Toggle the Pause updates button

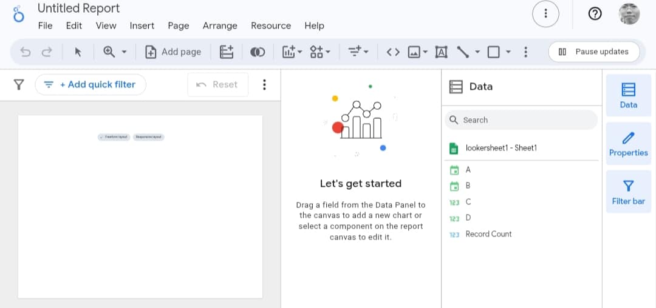click(593, 52)
